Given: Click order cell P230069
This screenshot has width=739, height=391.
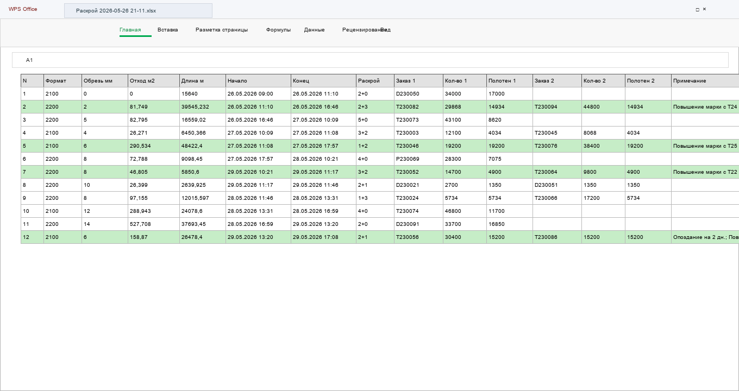Looking at the screenshot, I should click(x=418, y=159).
